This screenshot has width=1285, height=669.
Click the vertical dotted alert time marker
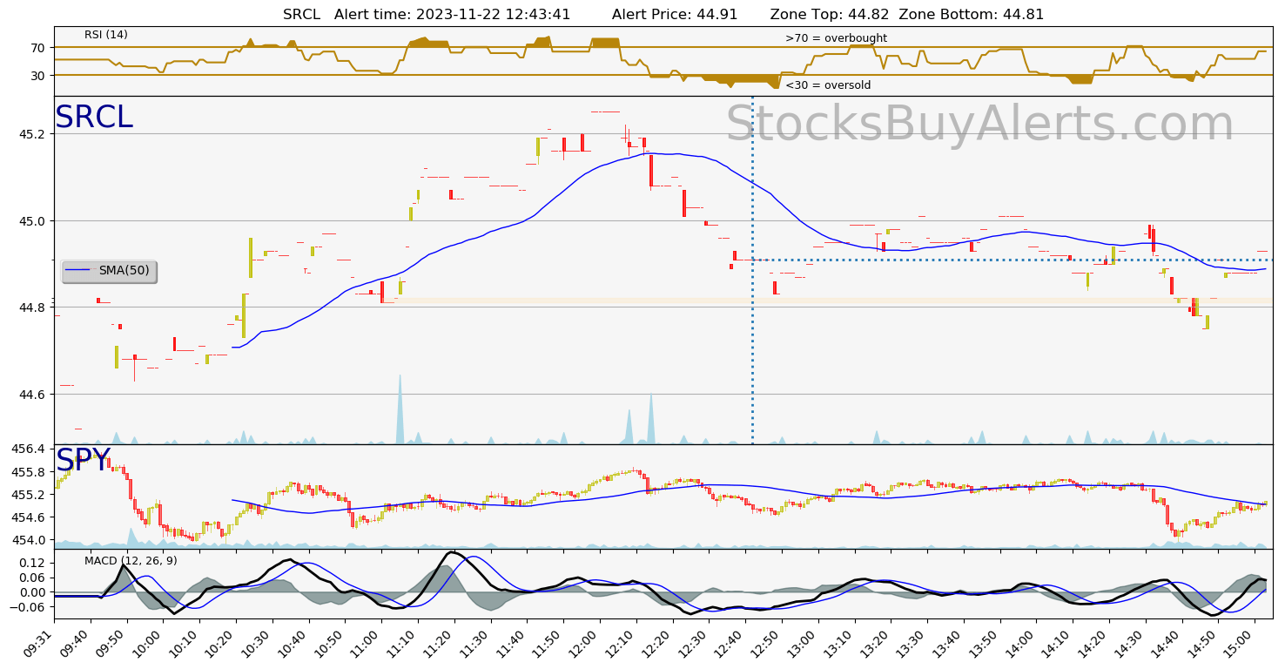[752, 270]
